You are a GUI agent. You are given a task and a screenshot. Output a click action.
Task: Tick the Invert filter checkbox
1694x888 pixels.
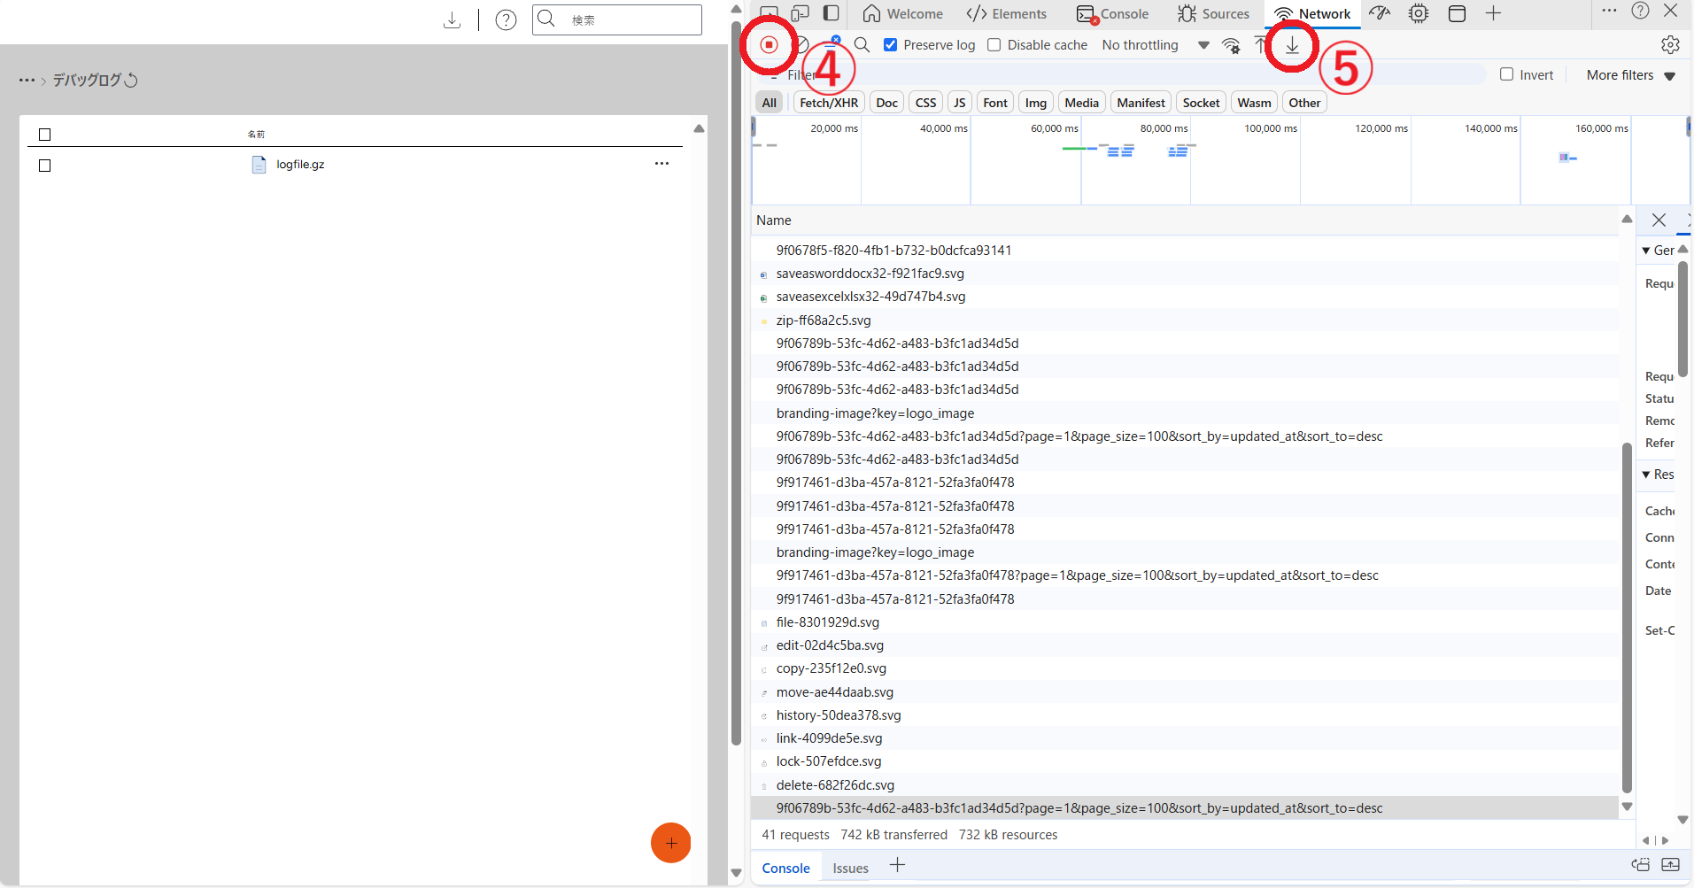click(x=1506, y=74)
